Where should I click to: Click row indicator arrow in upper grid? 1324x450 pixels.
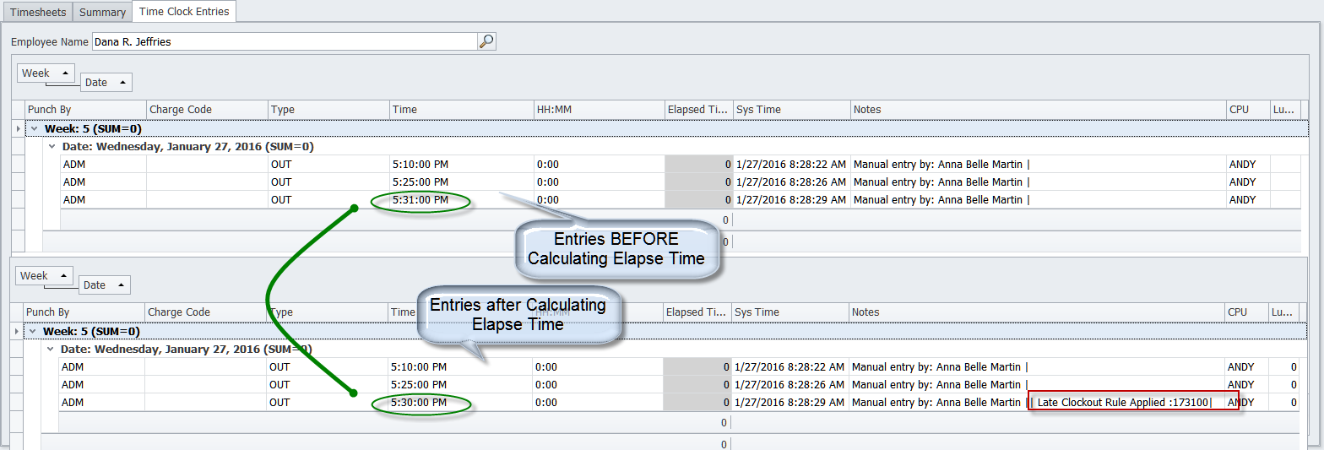click(19, 128)
